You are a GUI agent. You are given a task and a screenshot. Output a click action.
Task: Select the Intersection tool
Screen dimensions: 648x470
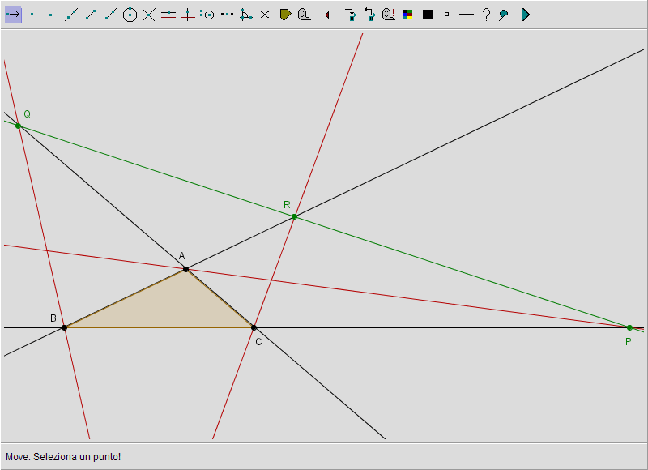pyautogui.click(x=149, y=15)
